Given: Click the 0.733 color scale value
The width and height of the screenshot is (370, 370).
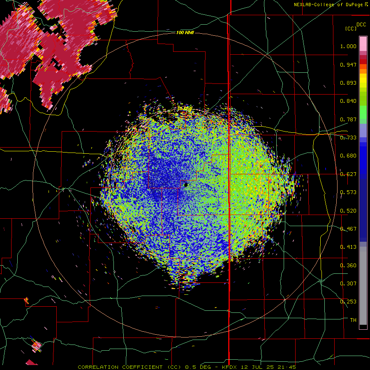Looking at the screenshot, I should point(348,138).
